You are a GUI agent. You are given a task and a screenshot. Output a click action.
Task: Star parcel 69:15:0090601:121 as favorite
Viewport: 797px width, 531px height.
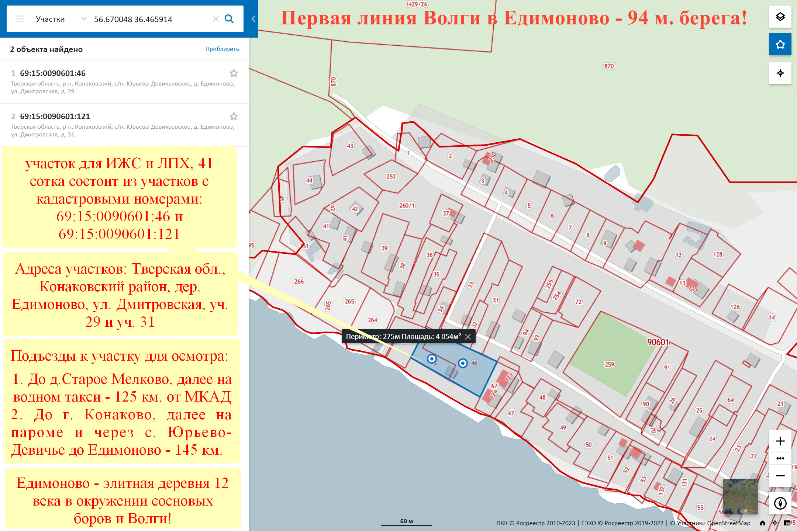234,116
